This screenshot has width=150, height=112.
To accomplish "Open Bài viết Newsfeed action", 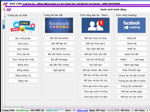I will [x=59, y=38].
